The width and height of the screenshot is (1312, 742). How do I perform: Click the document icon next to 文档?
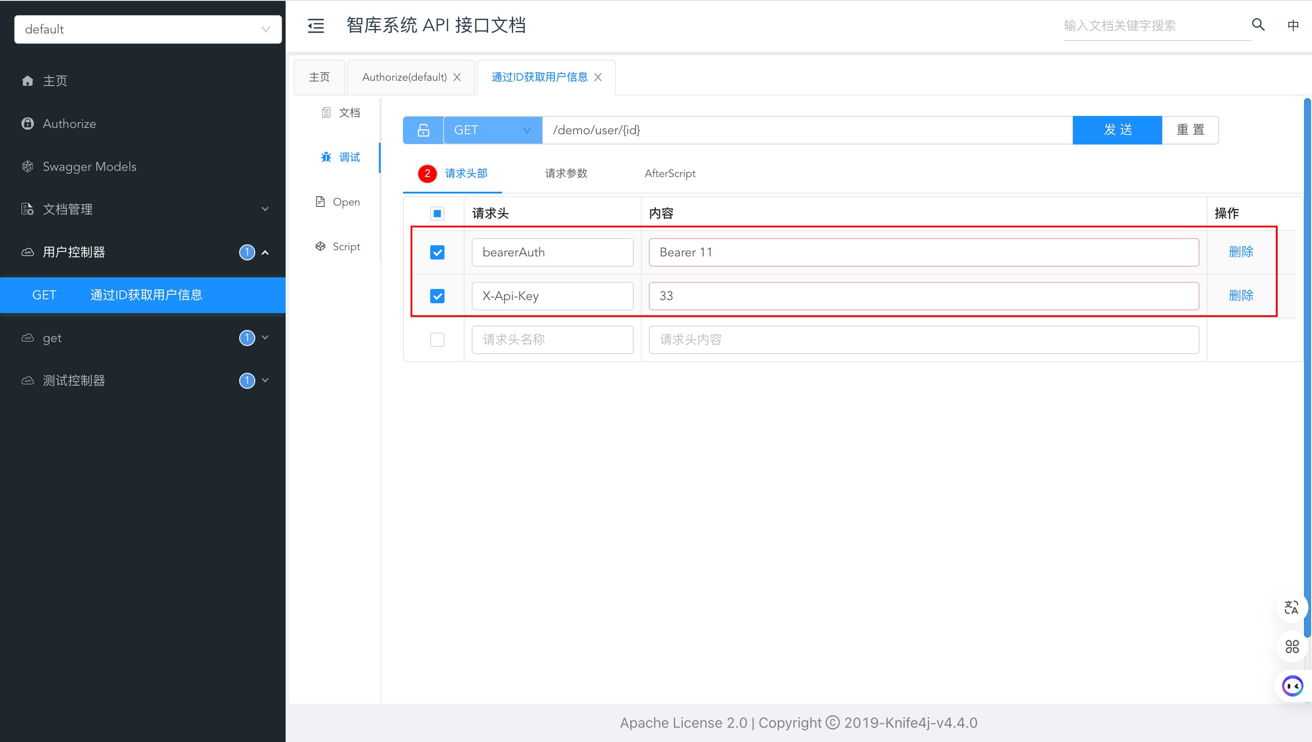click(x=326, y=112)
